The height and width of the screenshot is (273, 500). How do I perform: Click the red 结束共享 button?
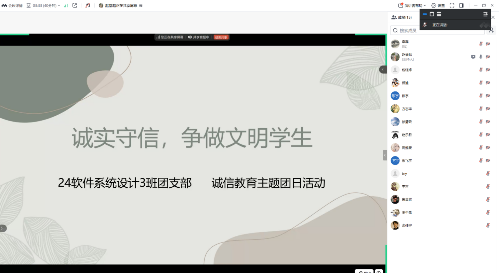pyautogui.click(x=221, y=37)
